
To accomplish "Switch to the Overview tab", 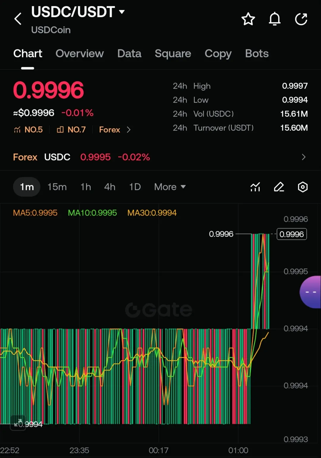I will (80, 53).
